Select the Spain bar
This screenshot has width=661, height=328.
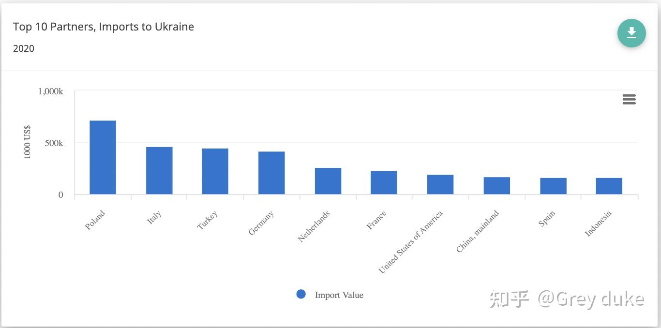(x=553, y=186)
